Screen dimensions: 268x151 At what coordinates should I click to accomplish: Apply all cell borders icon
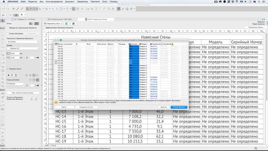pyautogui.click(x=37, y=80)
